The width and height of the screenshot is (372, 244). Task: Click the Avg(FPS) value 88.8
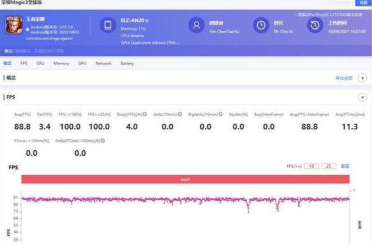(22, 127)
